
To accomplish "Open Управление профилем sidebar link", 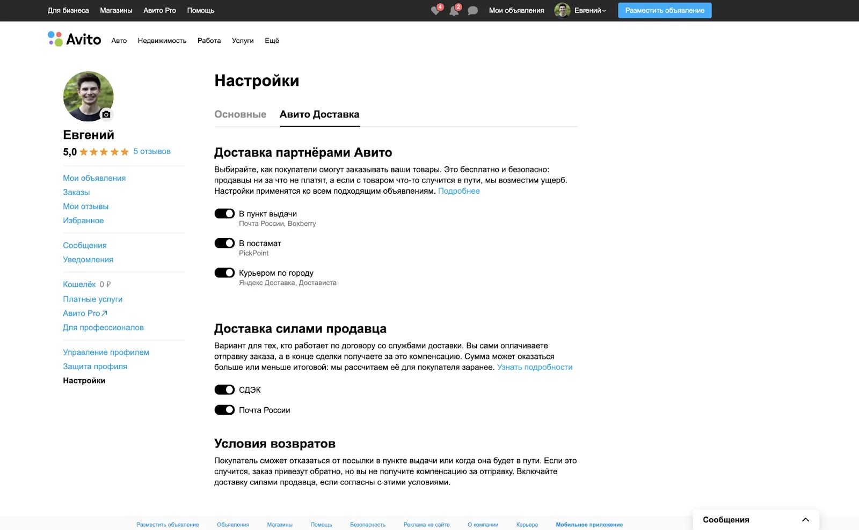I will pyautogui.click(x=106, y=352).
